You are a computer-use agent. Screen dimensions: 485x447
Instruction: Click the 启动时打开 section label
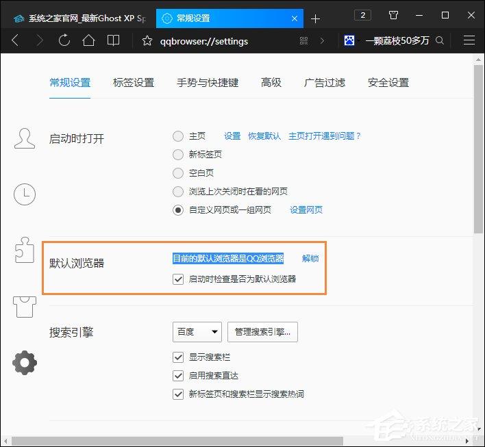[x=77, y=139]
